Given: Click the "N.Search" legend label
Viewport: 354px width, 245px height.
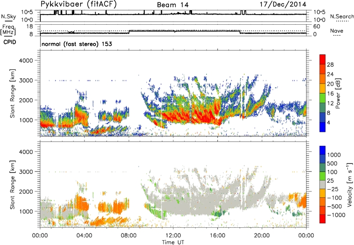Looking at the screenshot, I should click(342, 16).
